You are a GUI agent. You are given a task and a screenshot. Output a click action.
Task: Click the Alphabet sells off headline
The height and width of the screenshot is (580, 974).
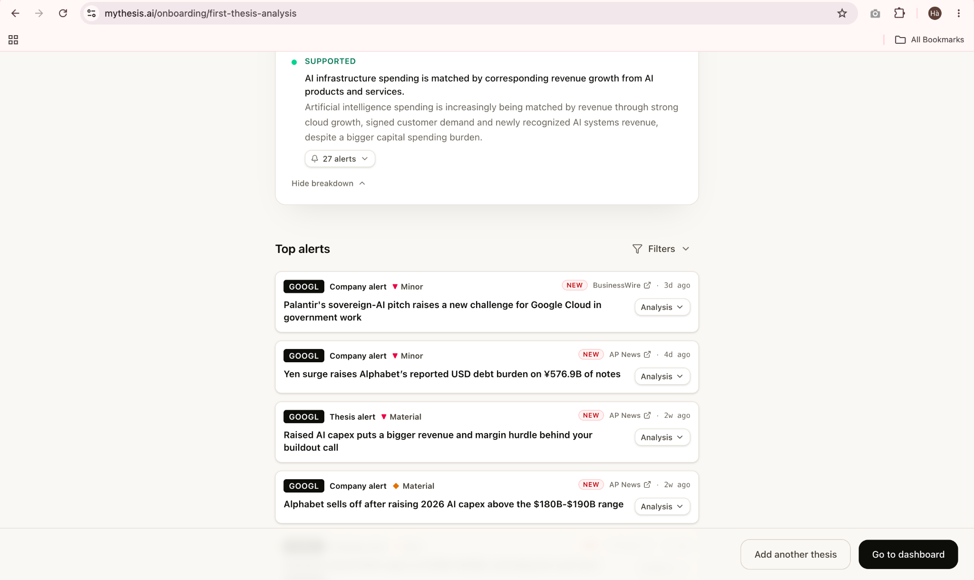(x=453, y=504)
